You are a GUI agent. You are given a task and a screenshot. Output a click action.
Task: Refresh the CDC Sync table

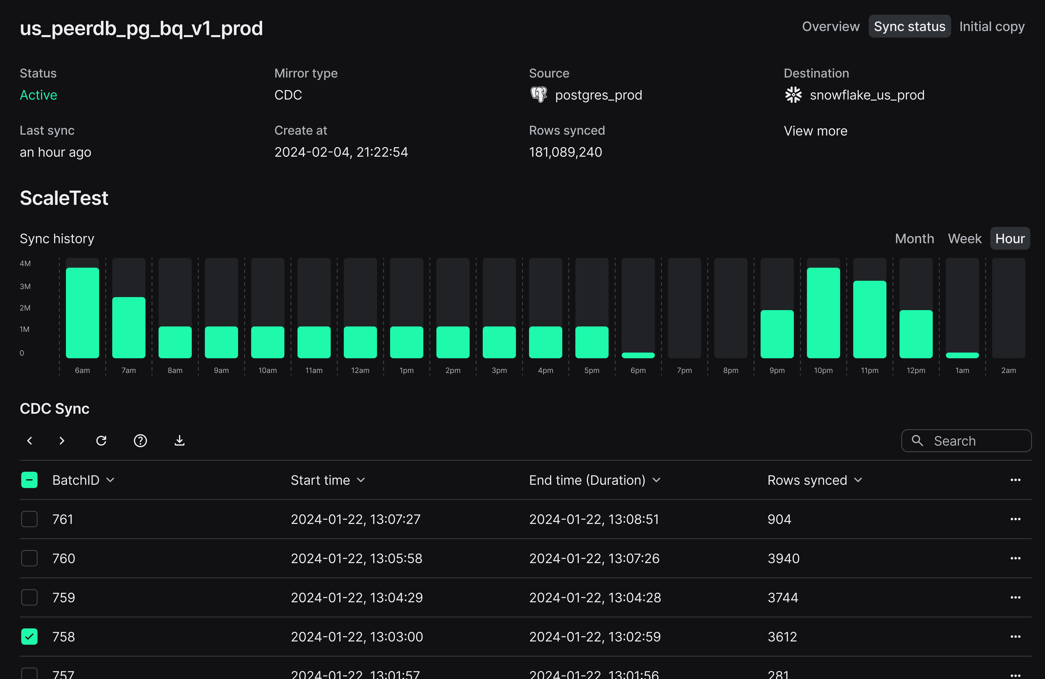pos(101,441)
